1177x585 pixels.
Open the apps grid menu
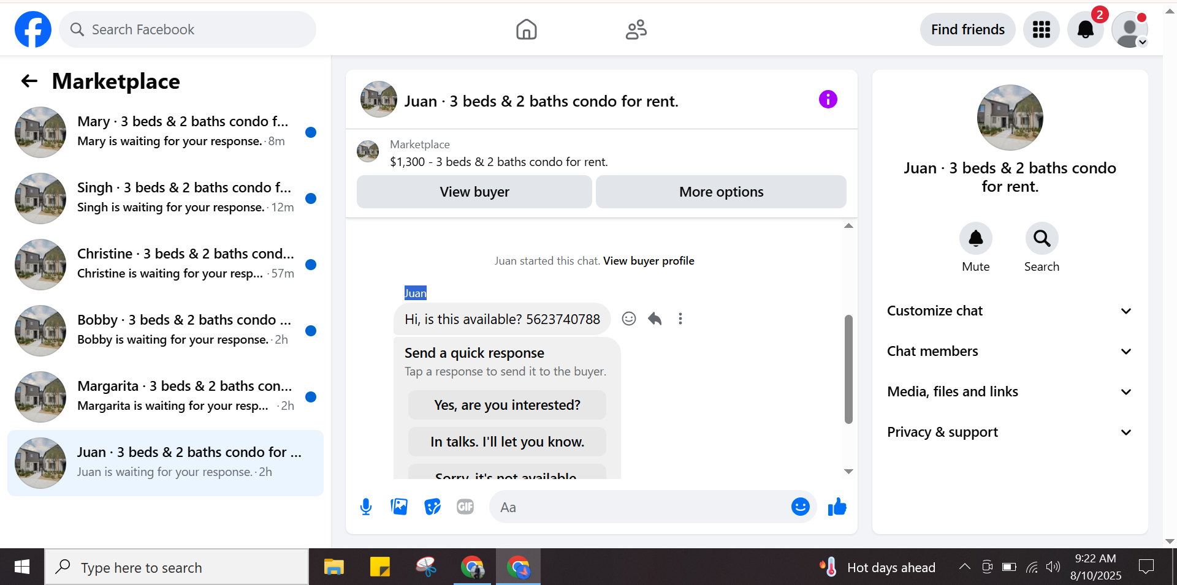(x=1041, y=29)
